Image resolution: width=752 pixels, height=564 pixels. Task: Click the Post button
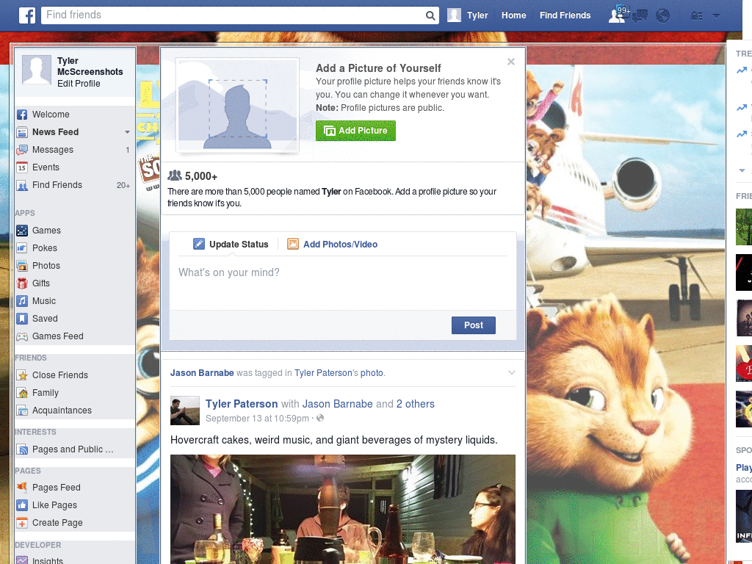click(x=474, y=325)
